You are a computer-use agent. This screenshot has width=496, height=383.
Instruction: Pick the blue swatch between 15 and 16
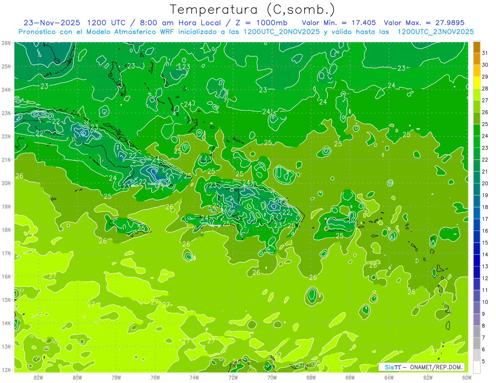click(477, 237)
